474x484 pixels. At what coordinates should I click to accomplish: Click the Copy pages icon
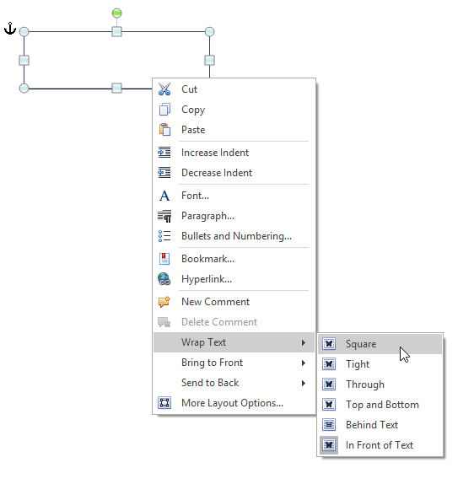[164, 110]
